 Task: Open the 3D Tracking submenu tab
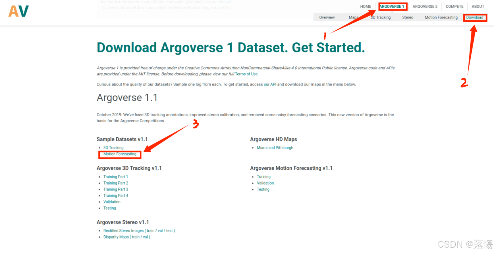coord(381,17)
